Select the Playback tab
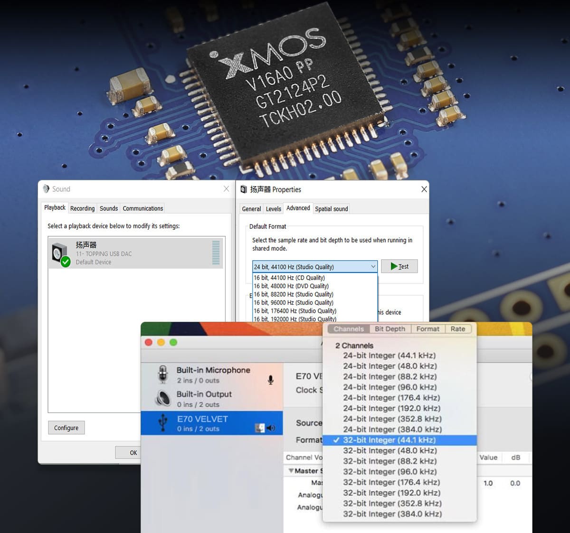 click(x=55, y=207)
